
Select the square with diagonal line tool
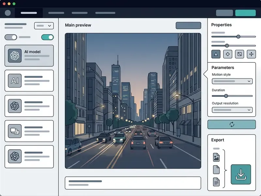(x=239, y=54)
